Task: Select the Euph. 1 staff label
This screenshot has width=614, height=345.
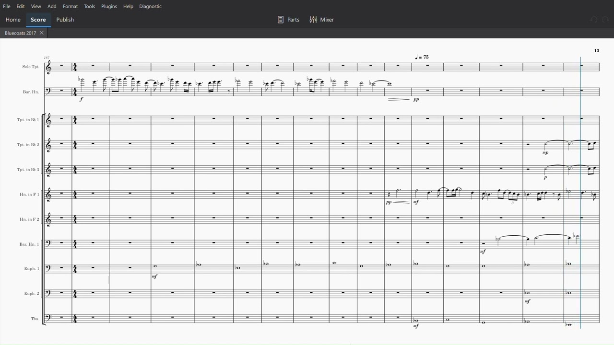Action: pos(32,269)
